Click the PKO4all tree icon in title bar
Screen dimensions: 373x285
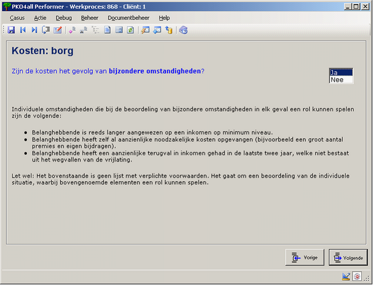(7, 6)
